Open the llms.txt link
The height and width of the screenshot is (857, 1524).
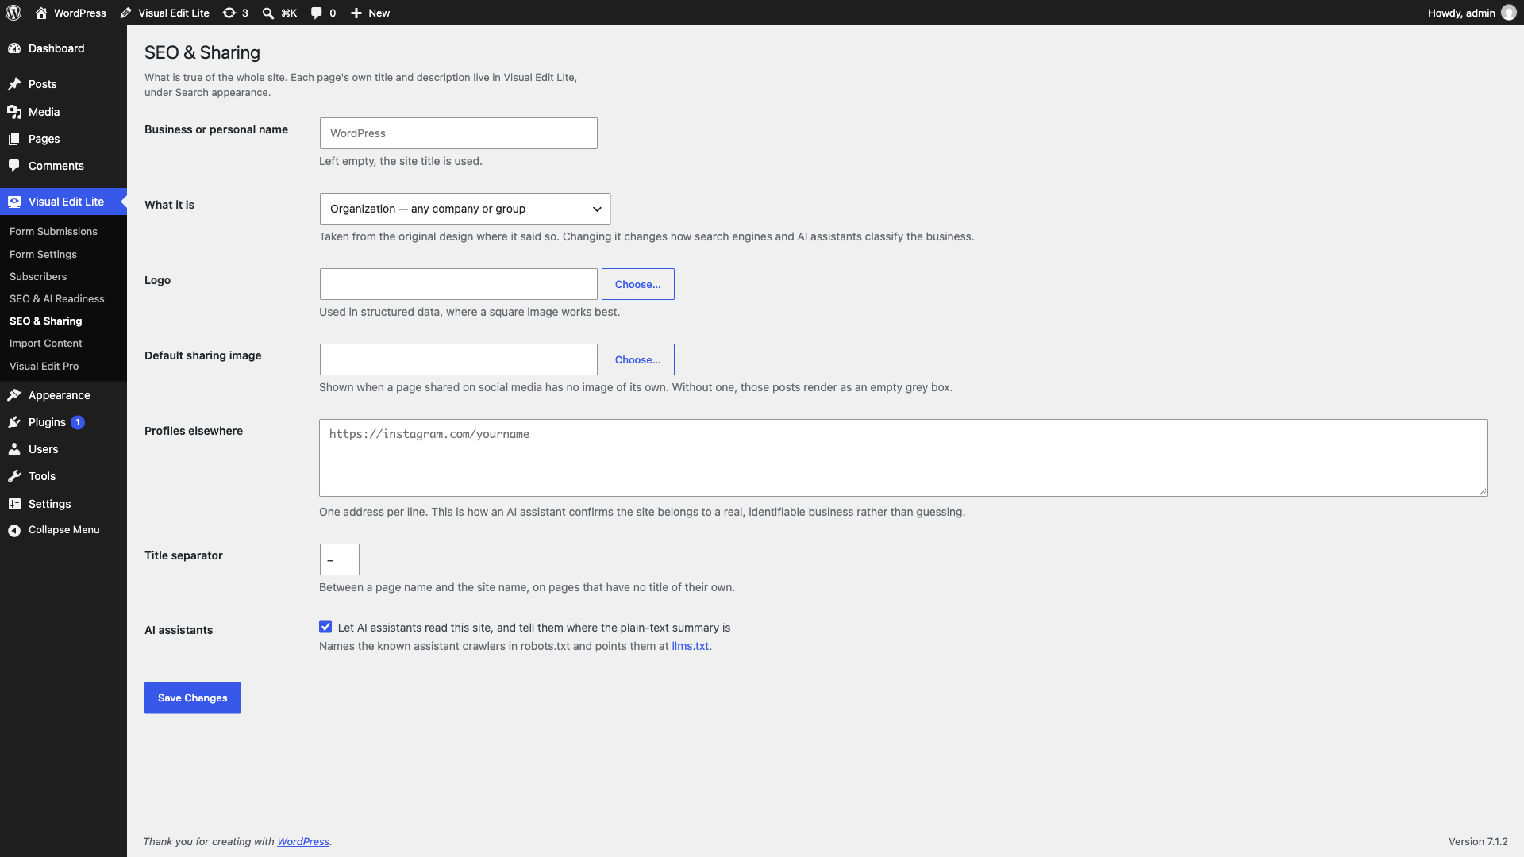pos(690,646)
